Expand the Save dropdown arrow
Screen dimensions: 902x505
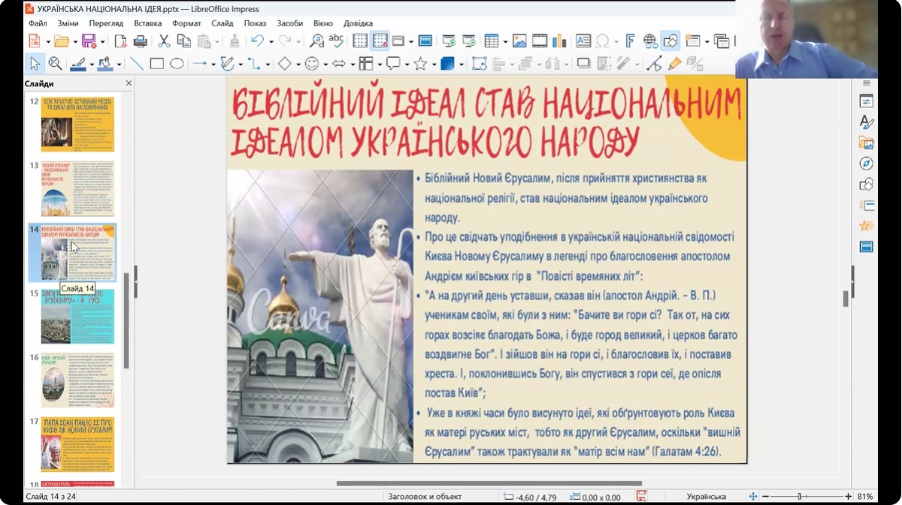102,41
